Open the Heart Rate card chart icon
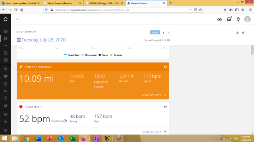Viewport: 254px width, 142px height. (x=165, y=106)
